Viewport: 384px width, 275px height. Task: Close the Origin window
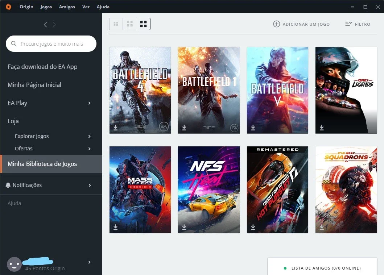point(378,7)
